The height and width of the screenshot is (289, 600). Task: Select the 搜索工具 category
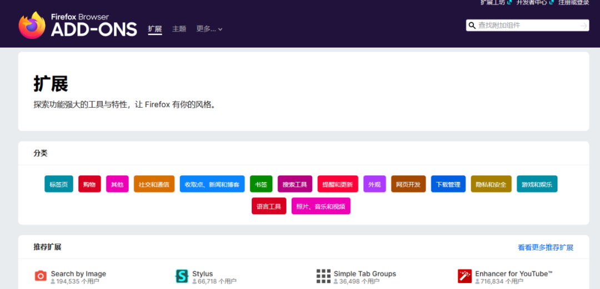(295, 184)
